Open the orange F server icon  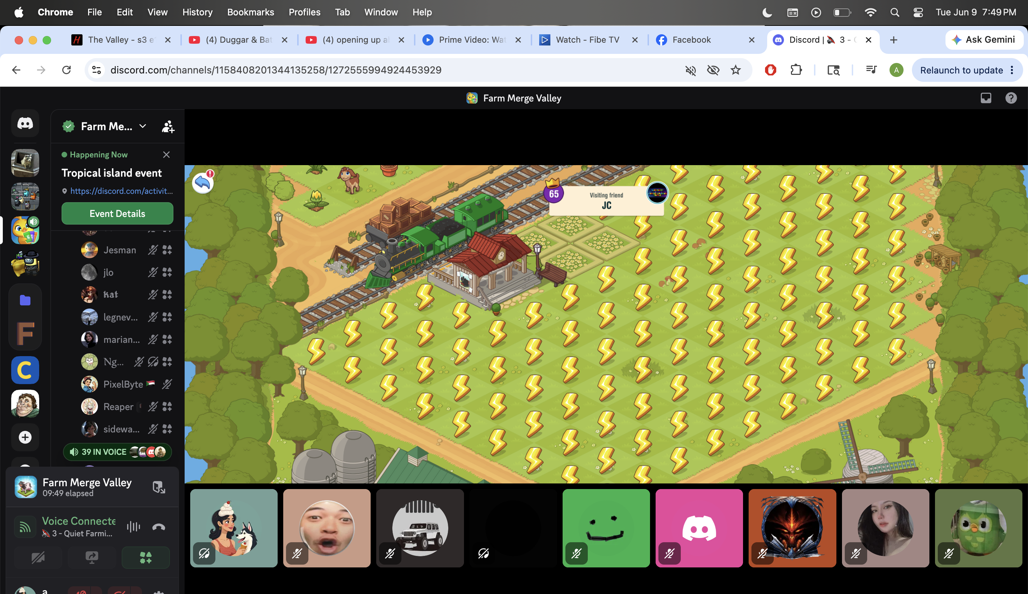[x=25, y=334]
